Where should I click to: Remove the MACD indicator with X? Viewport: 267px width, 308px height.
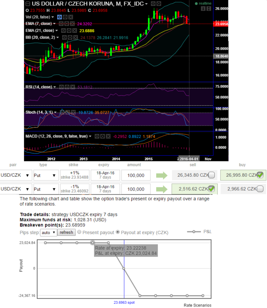pyautogui.click(x=108, y=136)
